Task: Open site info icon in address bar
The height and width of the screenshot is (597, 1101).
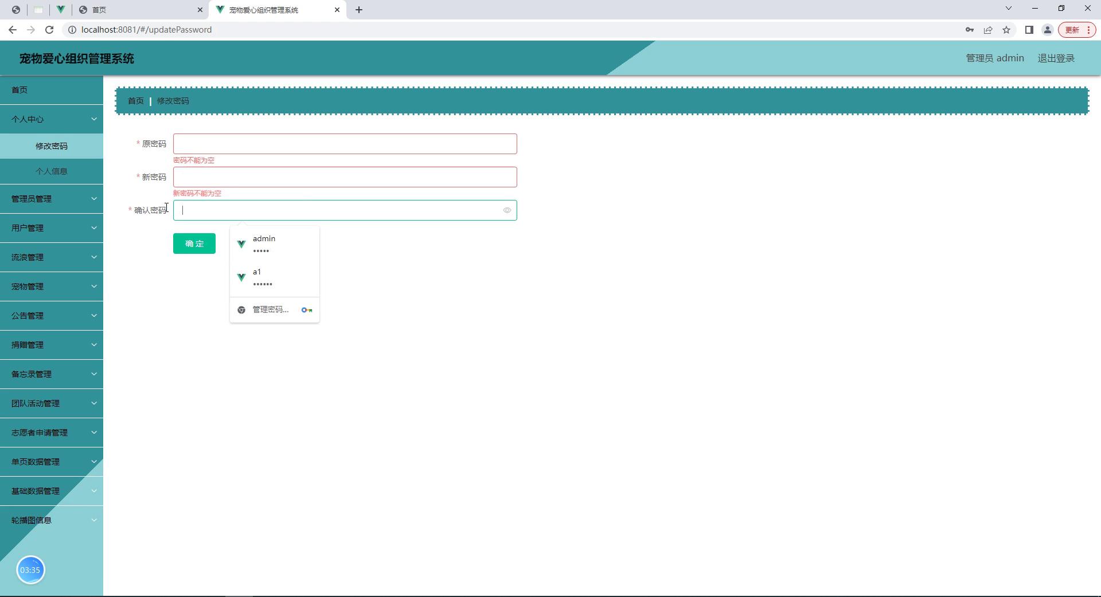Action: pos(72,30)
